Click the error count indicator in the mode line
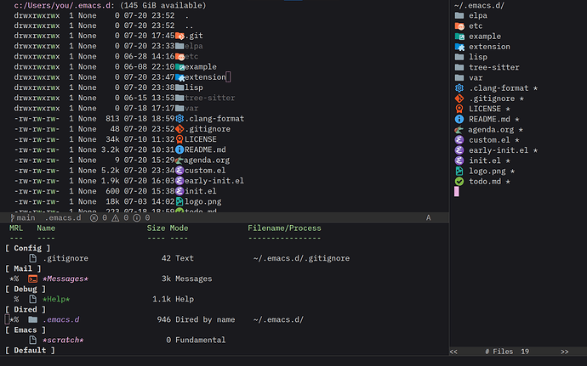 coord(99,217)
